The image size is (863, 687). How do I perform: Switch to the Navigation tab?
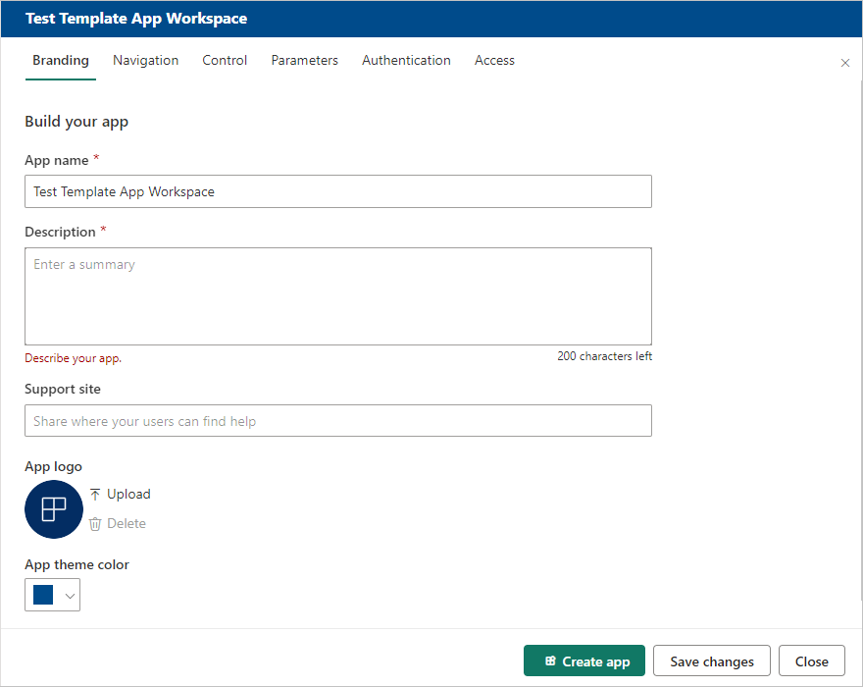(145, 61)
